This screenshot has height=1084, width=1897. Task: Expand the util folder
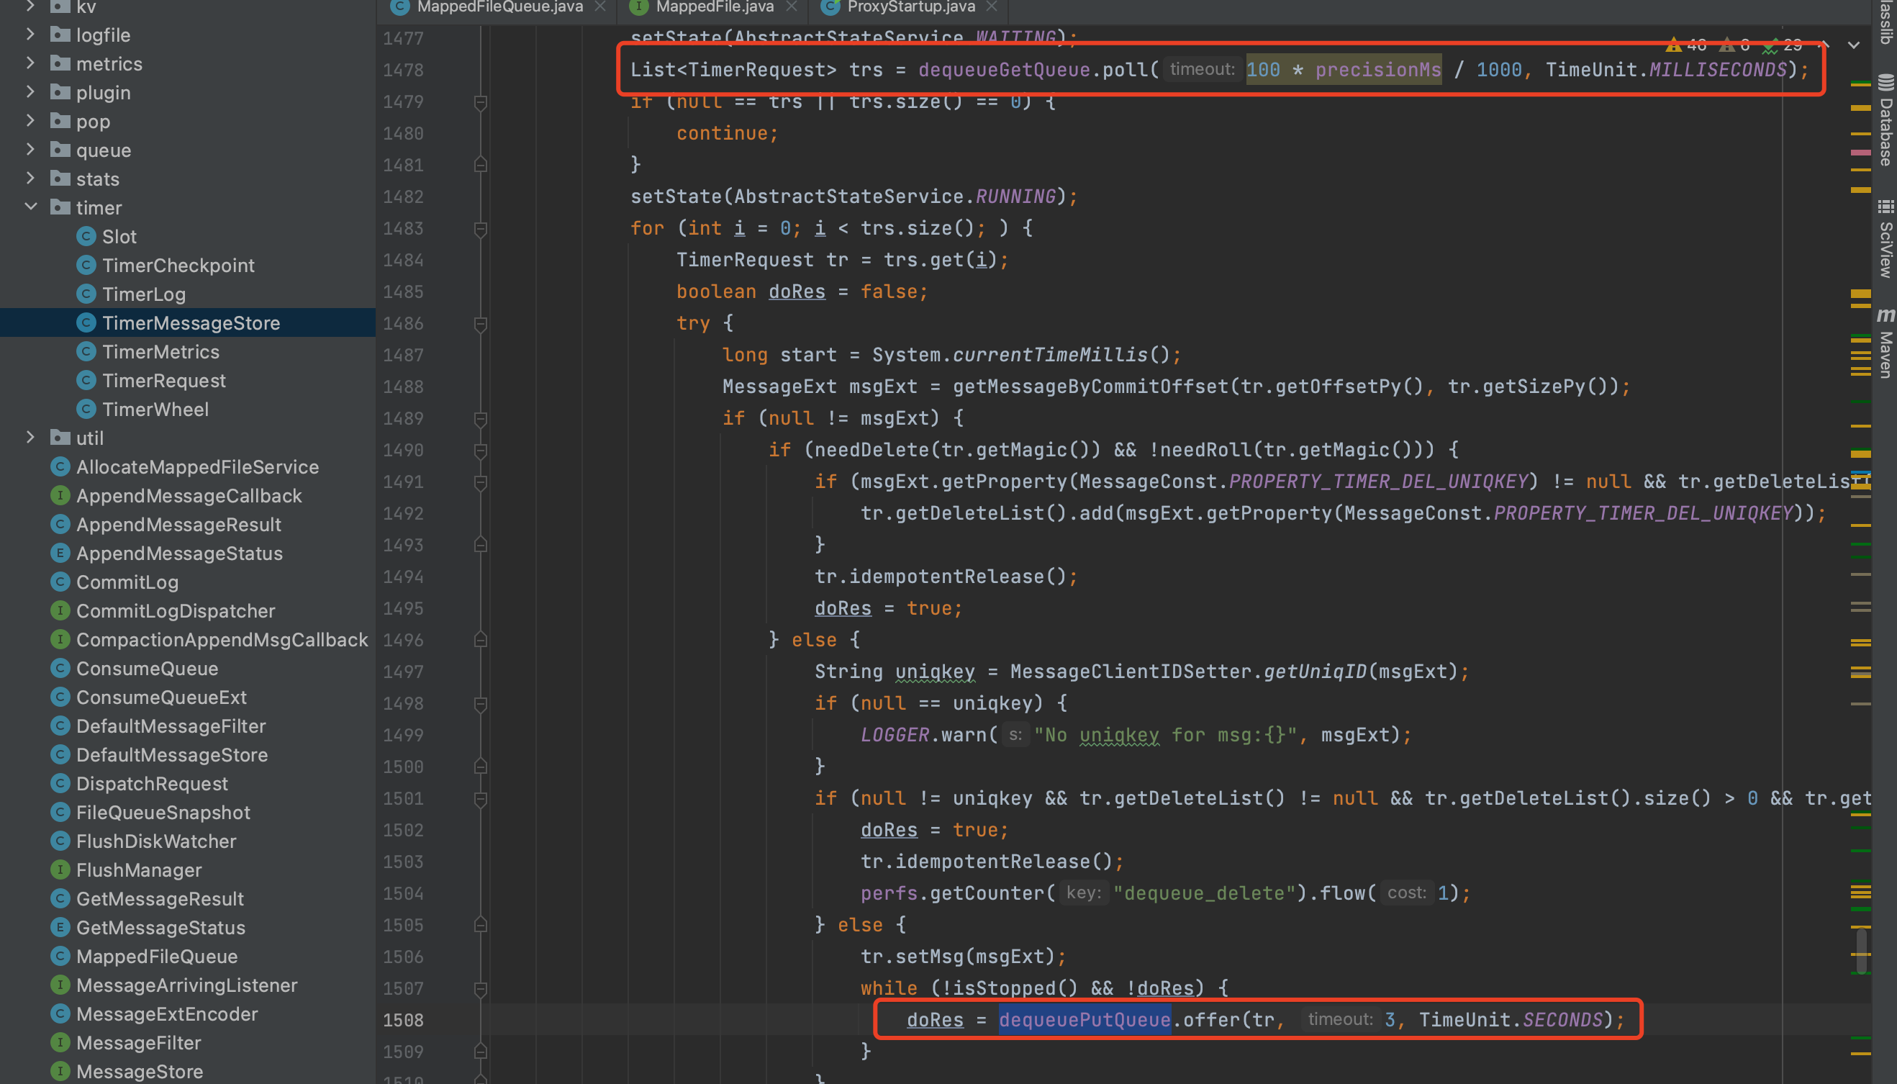click(x=30, y=438)
